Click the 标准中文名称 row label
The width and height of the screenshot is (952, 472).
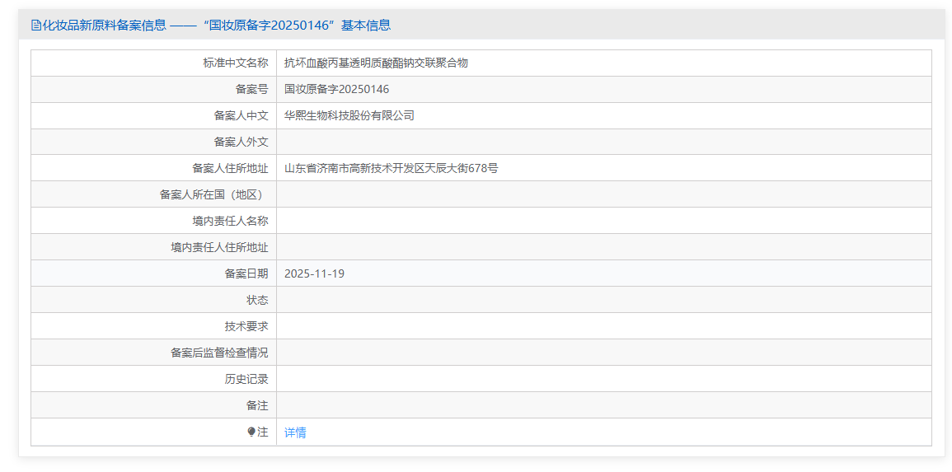point(236,63)
